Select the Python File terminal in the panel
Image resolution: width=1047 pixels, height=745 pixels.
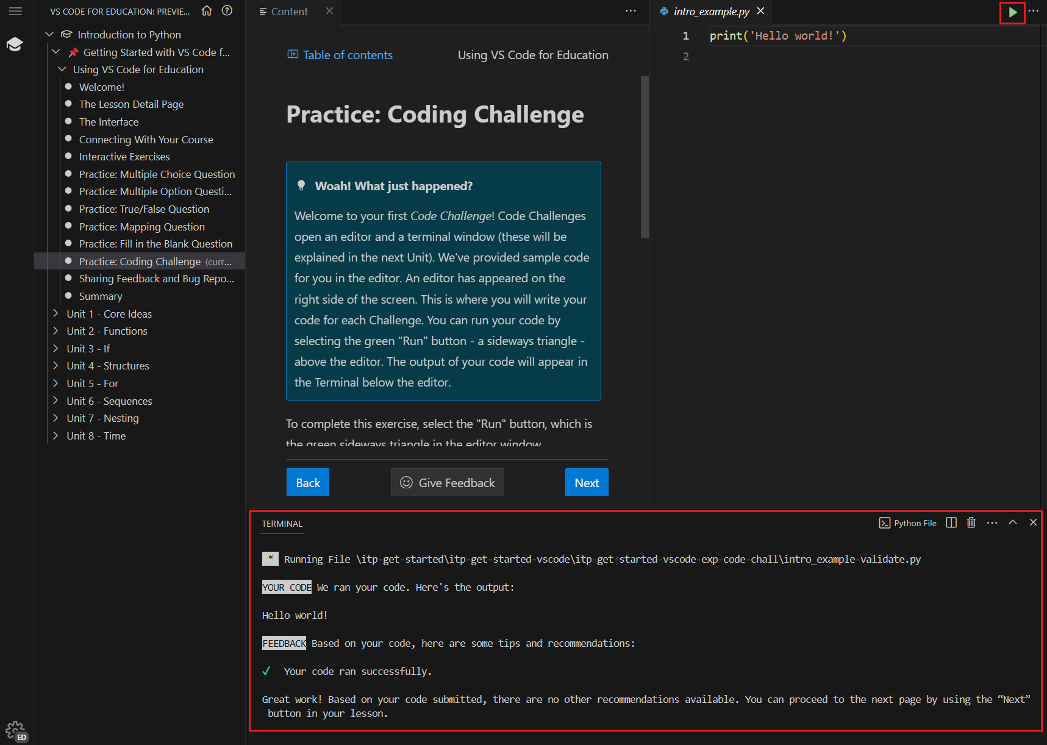(x=908, y=522)
